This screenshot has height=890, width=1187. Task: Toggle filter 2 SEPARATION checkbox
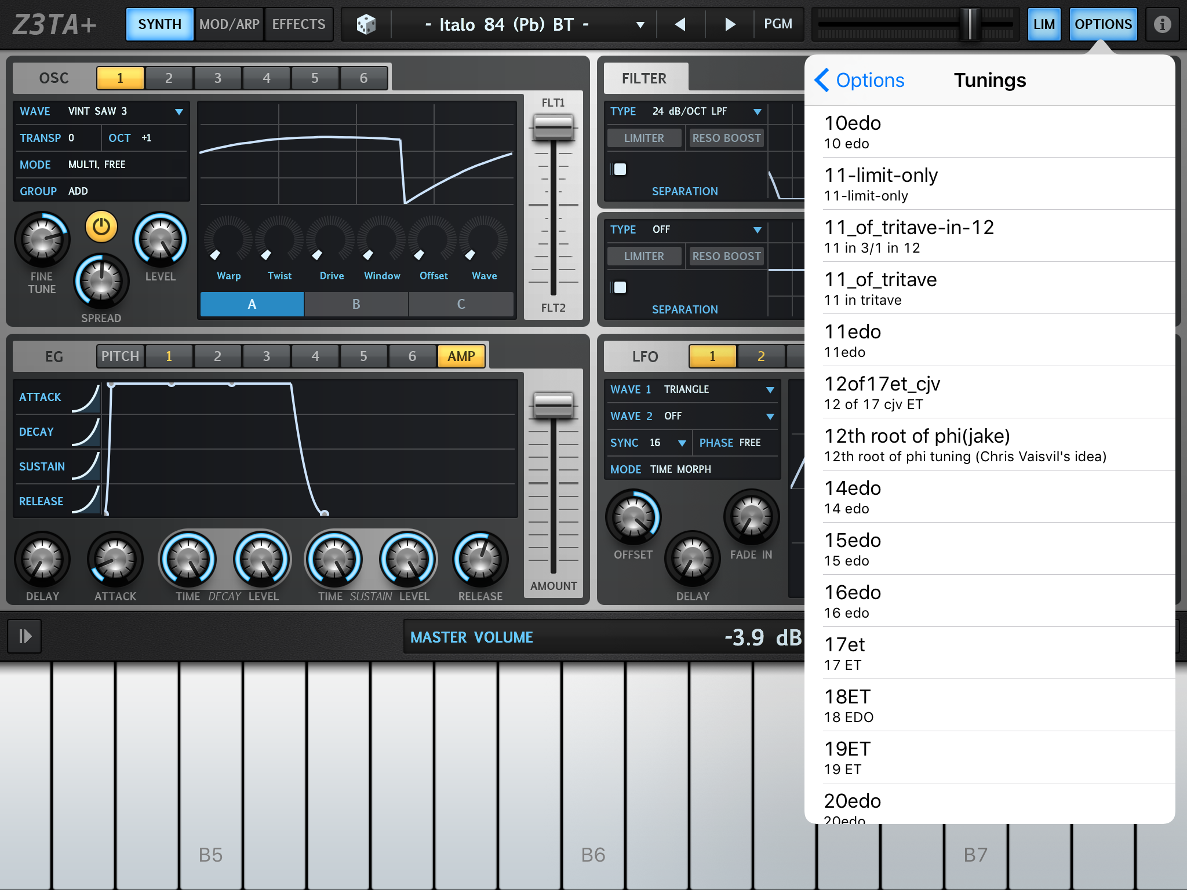pyautogui.click(x=620, y=287)
